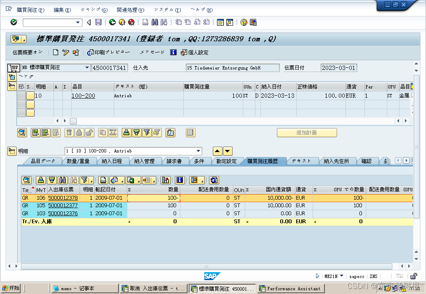Click the 伝票日付 date field

point(339,68)
